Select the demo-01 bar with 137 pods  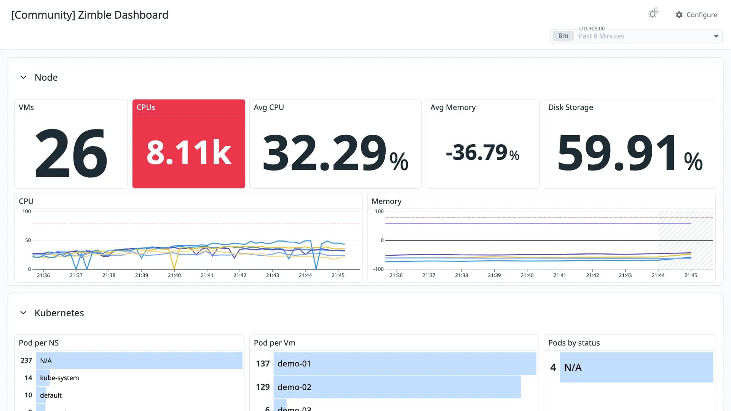pyautogui.click(x=405, y=364)
